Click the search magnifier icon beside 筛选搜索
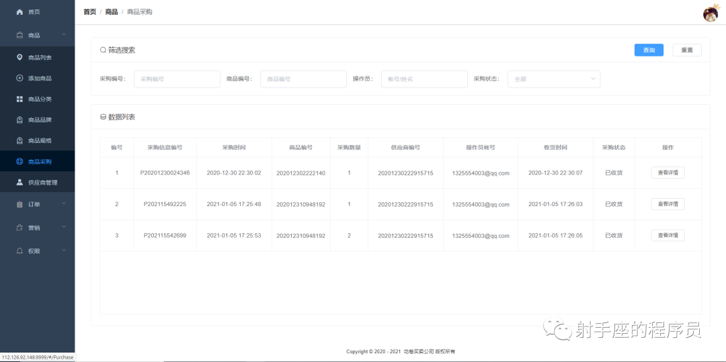Image resolution: width=726 pixels, height=362 pixels. [x=103, y=50]
